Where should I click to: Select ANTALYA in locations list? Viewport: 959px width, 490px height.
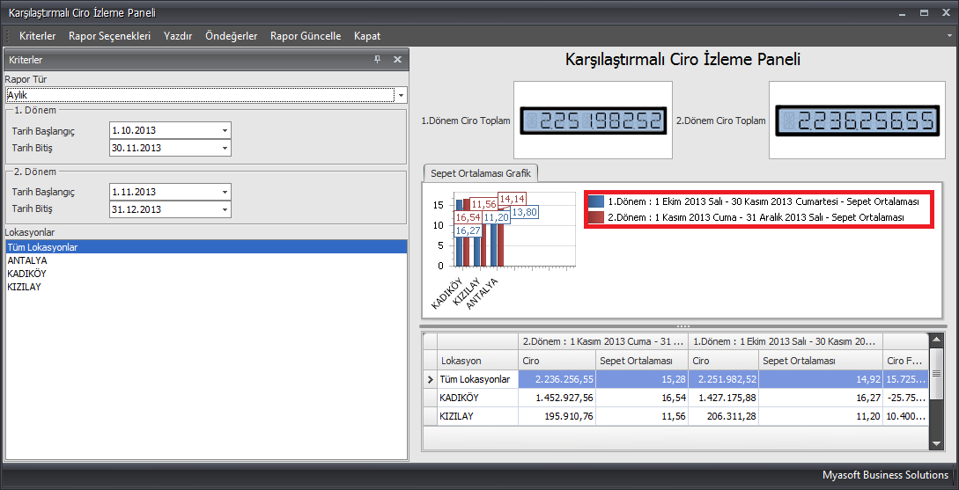pos(206,260)
